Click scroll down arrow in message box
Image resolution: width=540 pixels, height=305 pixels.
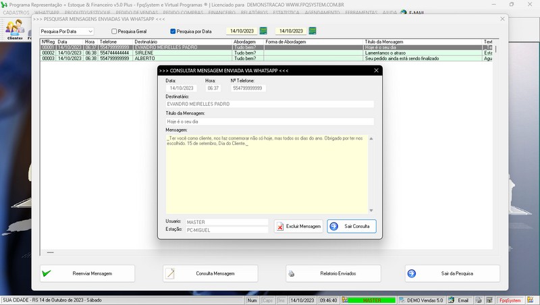pos(370,211)
